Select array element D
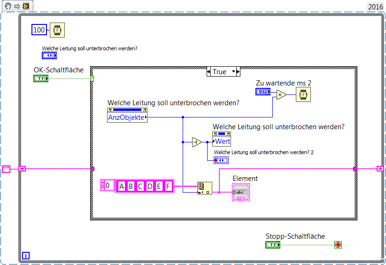The width and height of the screenshot is (386, 265). 149,186
